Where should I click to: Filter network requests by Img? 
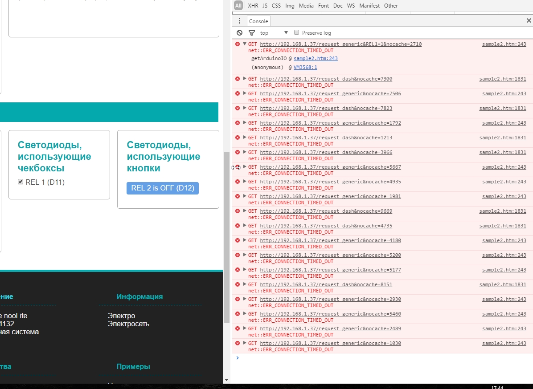(290, 6)
